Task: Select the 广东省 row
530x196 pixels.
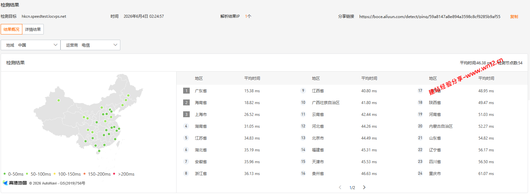Action: (235, 91)
